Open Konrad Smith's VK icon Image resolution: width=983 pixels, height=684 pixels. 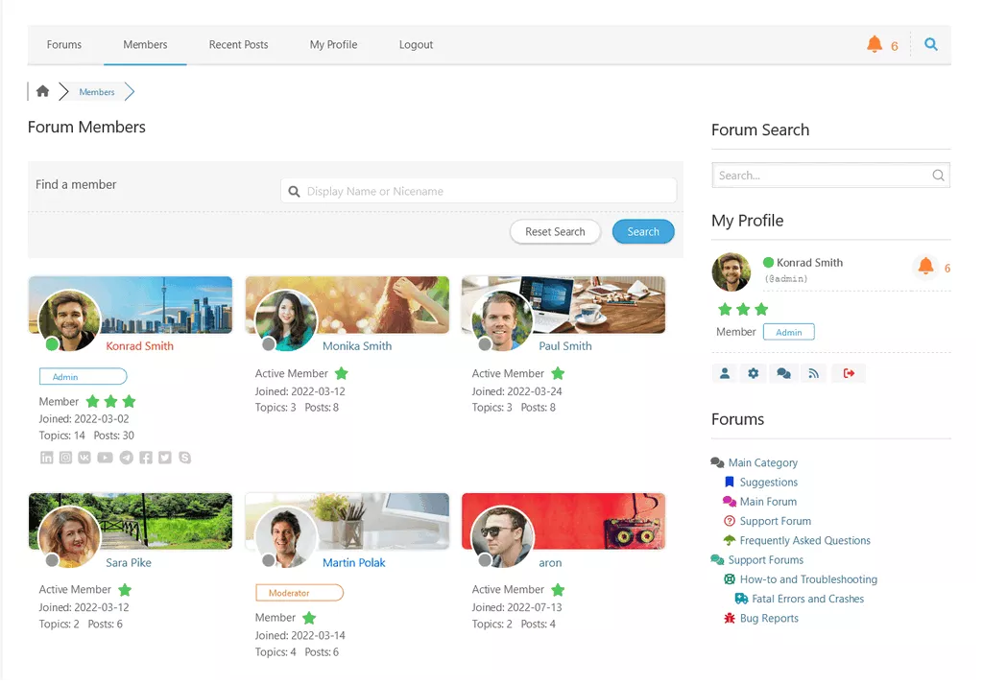point(84,458)
